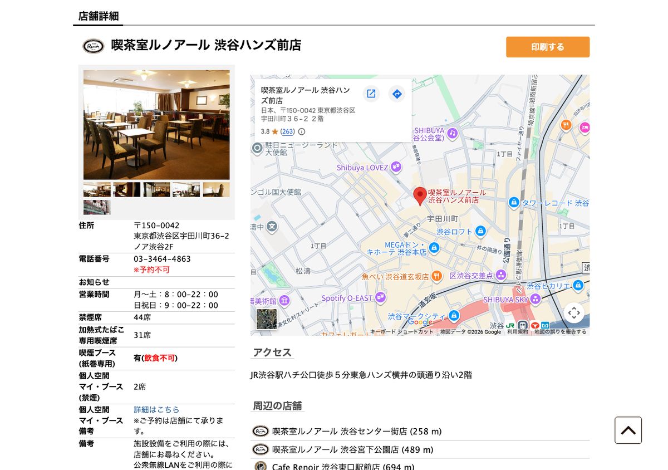The width and height of the screenshot is (668, 470).
Task: Select the thumbnail showing the glass entrance
Action: (x=156, y=189)
